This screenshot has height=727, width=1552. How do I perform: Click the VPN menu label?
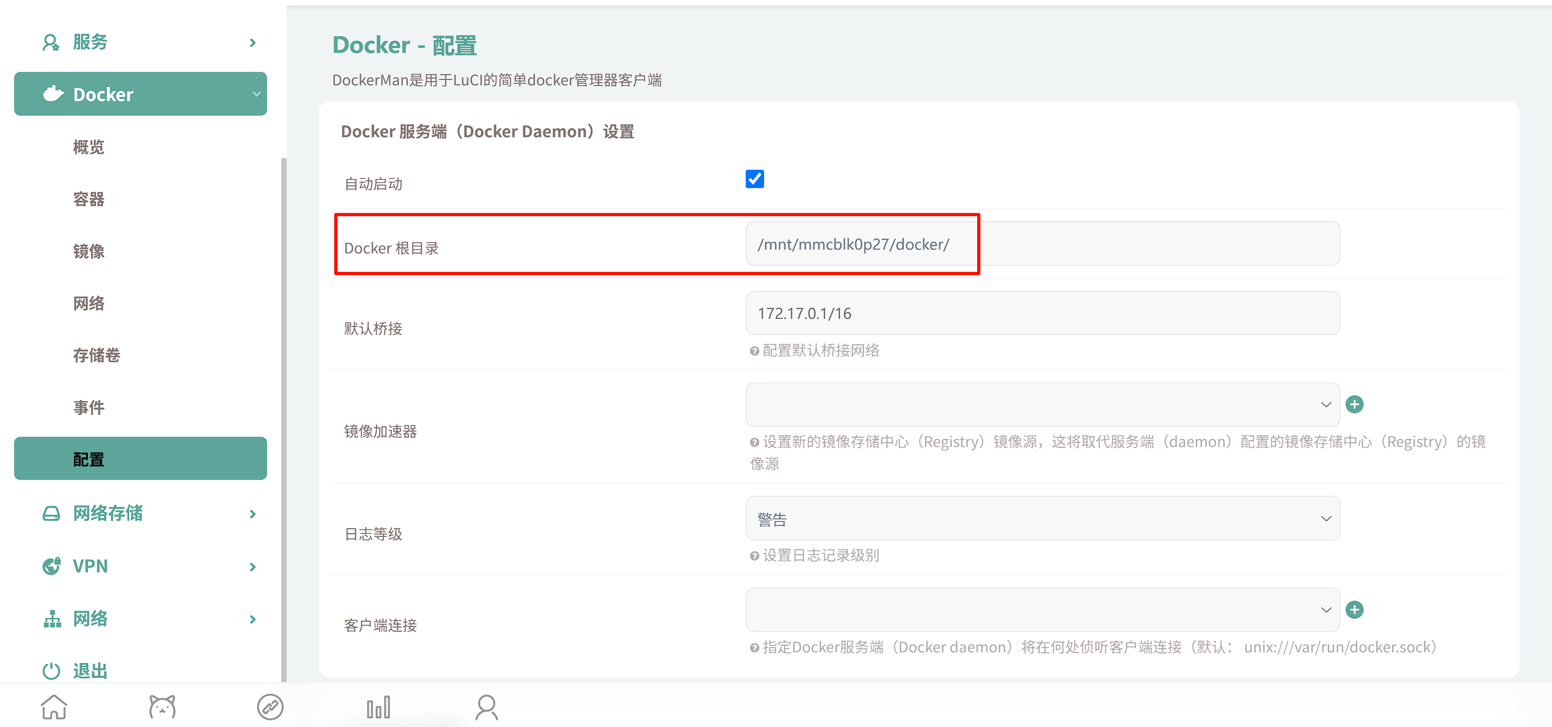90,566
